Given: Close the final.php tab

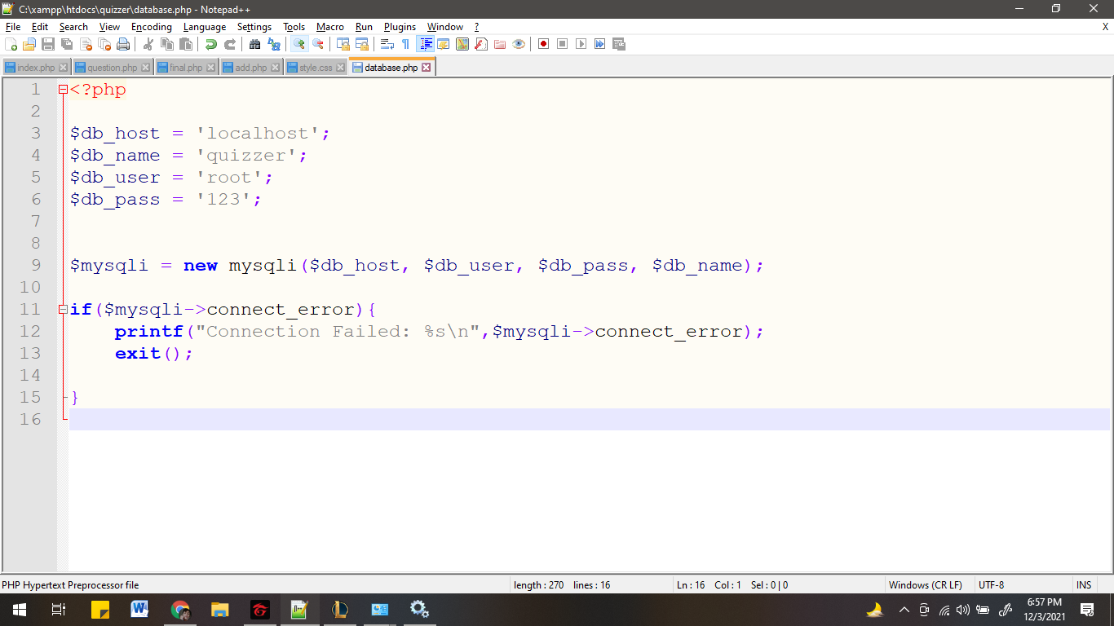Looking at the screenshot, I should 210,68.
